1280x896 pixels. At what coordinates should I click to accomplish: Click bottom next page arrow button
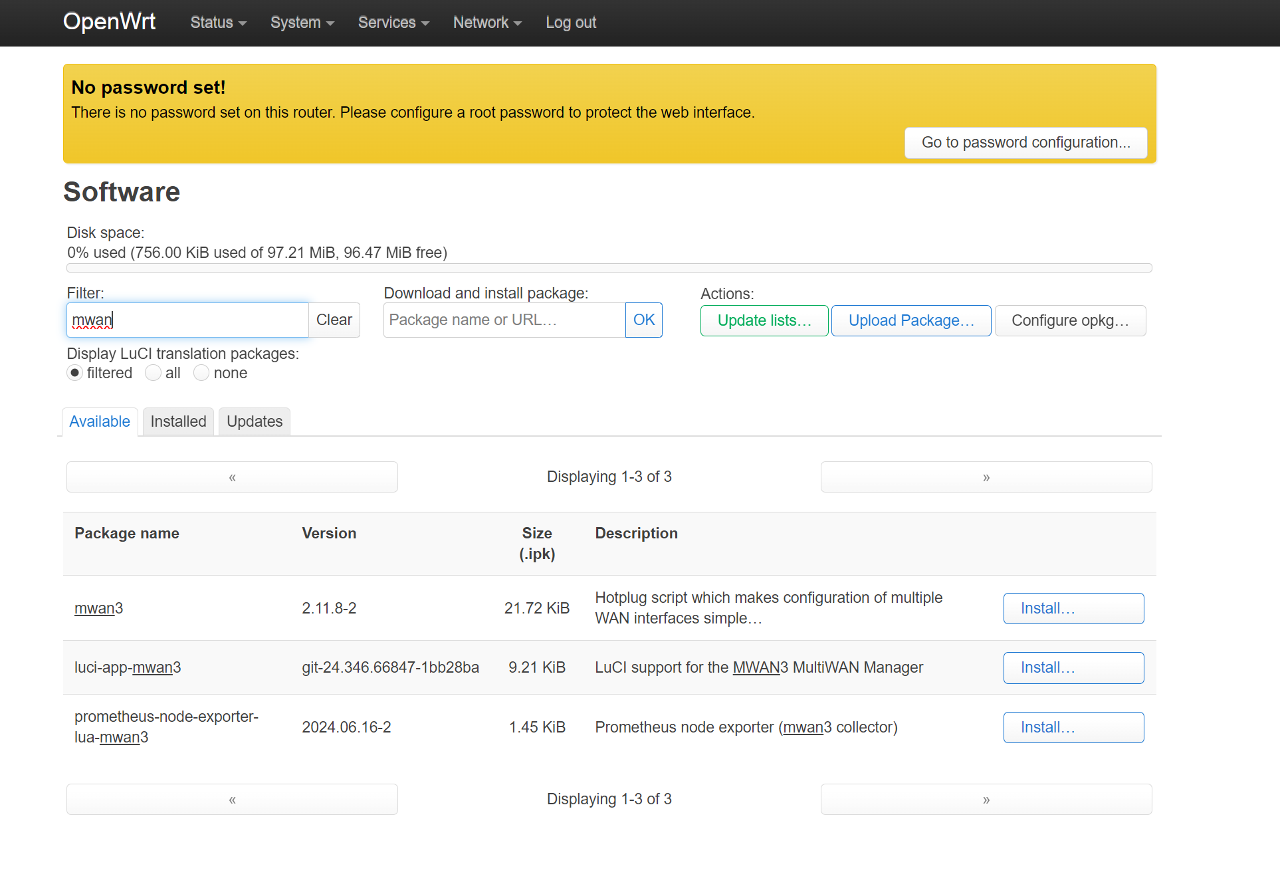coord(986,800)
